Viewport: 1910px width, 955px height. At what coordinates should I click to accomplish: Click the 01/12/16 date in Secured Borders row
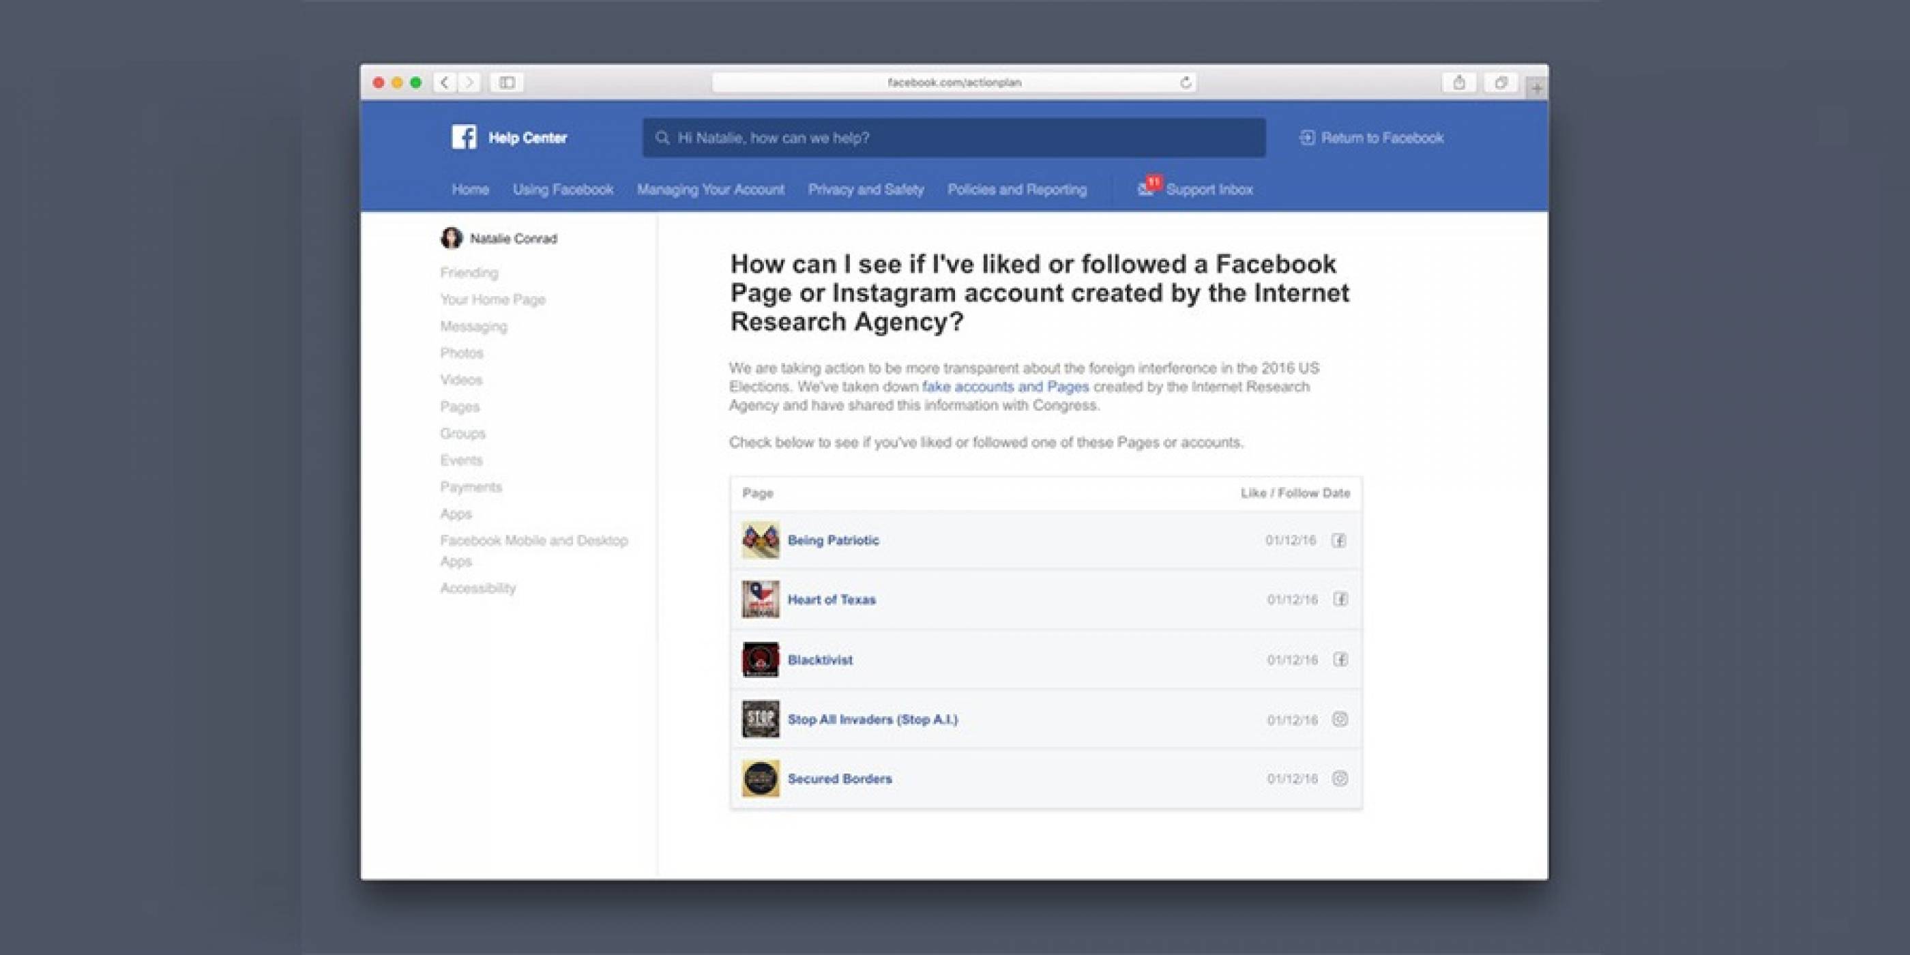tap(1293, 779)
